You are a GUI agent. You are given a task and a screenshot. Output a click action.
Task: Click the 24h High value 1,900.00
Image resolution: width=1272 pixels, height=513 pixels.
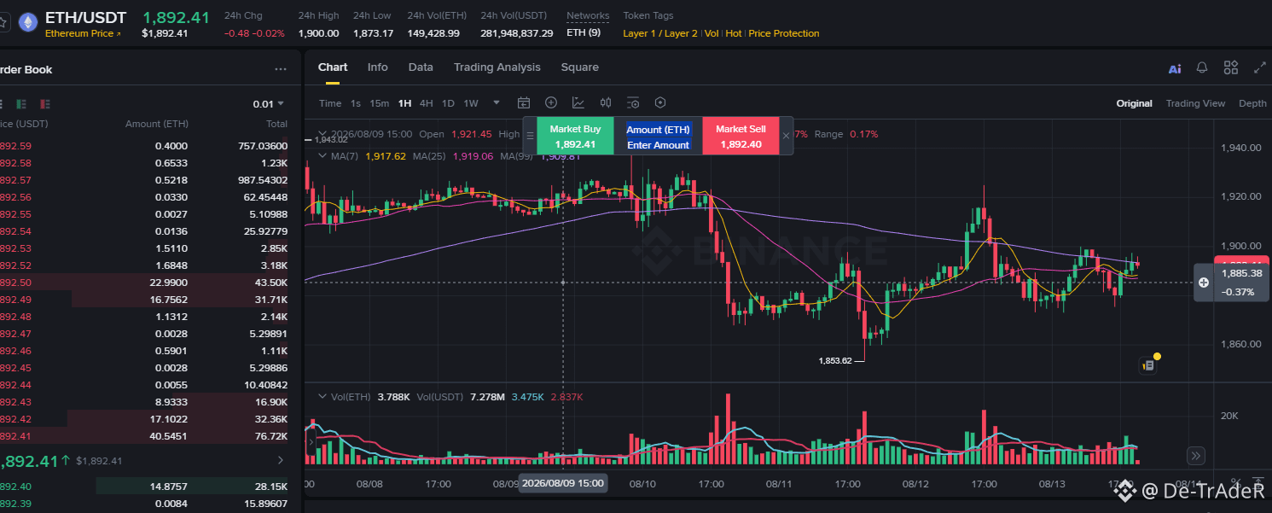pos(318,33)
